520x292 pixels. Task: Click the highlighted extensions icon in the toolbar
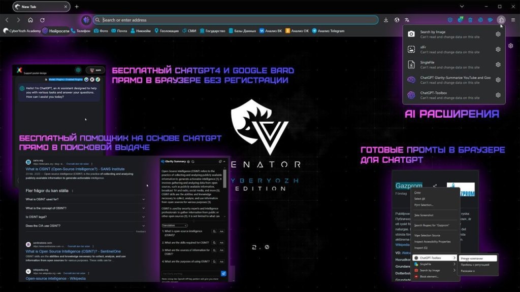click(502, 20)
